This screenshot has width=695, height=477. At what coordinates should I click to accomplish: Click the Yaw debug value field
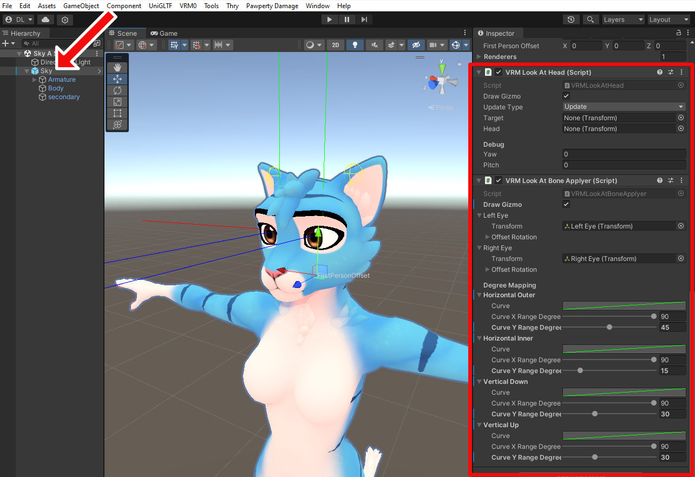point(624,154)
